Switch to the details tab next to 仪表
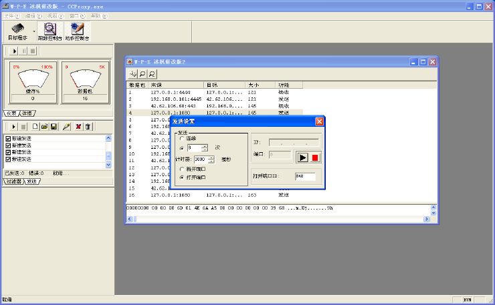 point(27,113)
